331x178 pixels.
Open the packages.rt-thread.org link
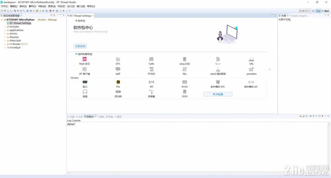(90, 31)
